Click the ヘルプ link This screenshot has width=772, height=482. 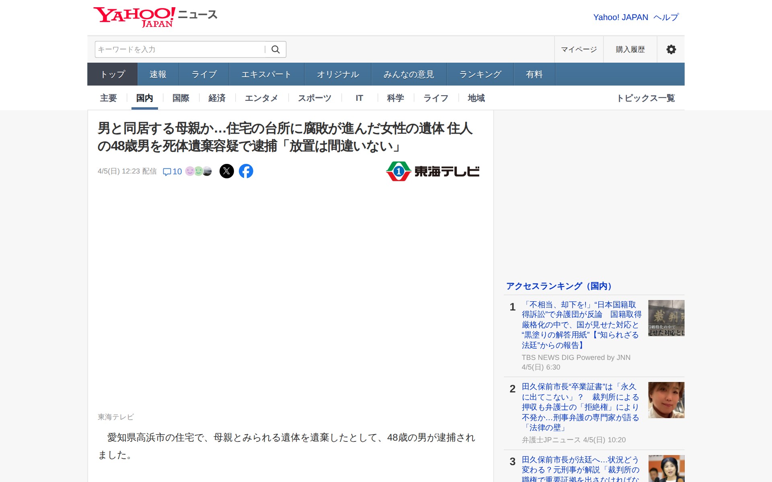pyautogui.click(x=666, y=17)
